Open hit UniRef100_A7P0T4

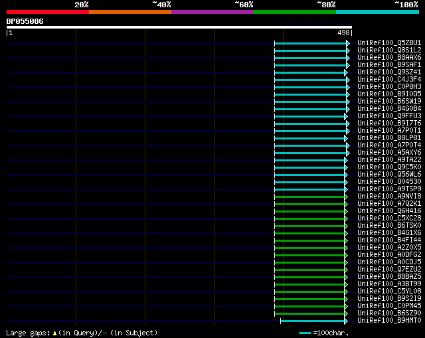point(389,145)
